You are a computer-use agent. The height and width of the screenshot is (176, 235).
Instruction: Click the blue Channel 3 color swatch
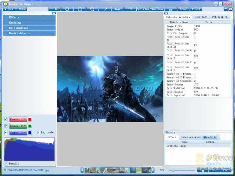[x=30, y=133]
